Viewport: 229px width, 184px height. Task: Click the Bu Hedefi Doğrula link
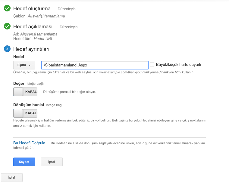pos(29,143)
